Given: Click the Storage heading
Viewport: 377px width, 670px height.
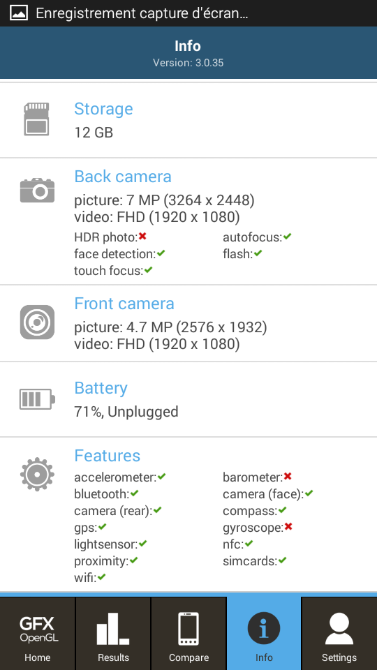Looking at the screenshot, I should (103, 109).
